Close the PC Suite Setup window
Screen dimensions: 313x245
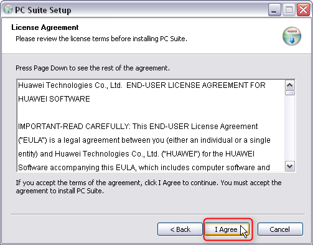click(x=303, y=9)
